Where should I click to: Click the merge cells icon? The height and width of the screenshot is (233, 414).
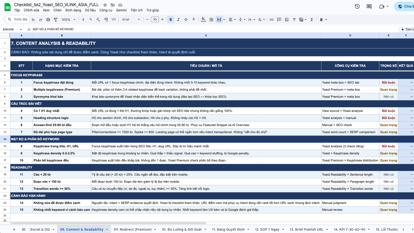[x=219, y=19]
